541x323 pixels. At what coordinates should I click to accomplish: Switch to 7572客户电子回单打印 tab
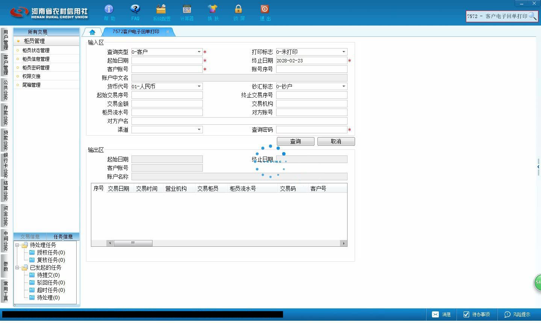click(x=136, y=32)
